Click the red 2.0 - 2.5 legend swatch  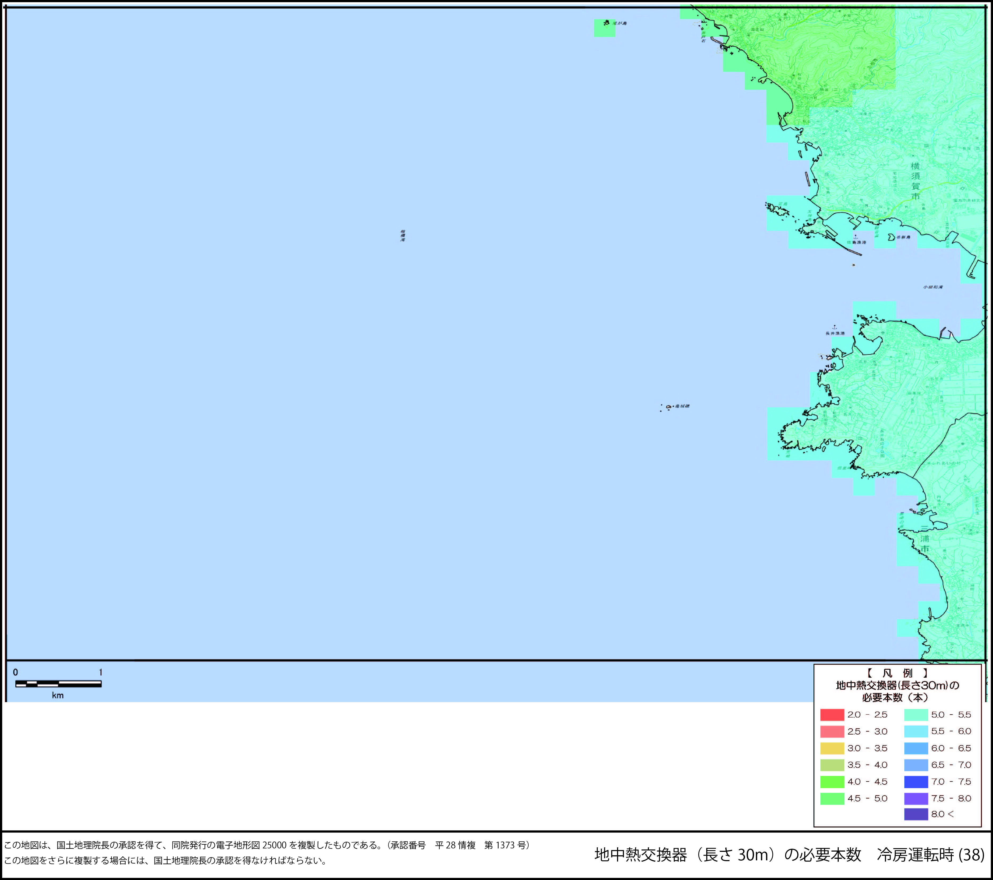(832, 715)
